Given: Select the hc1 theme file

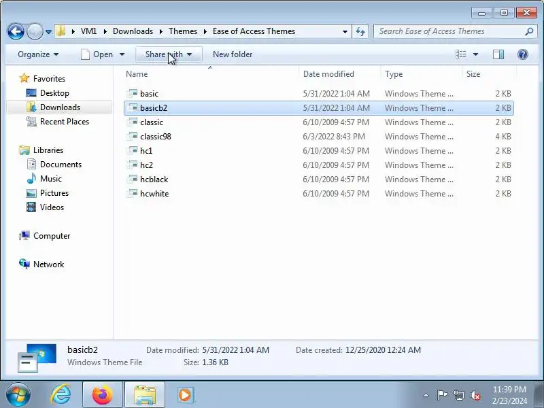Looking at the screenshot, I should [318, 150].
